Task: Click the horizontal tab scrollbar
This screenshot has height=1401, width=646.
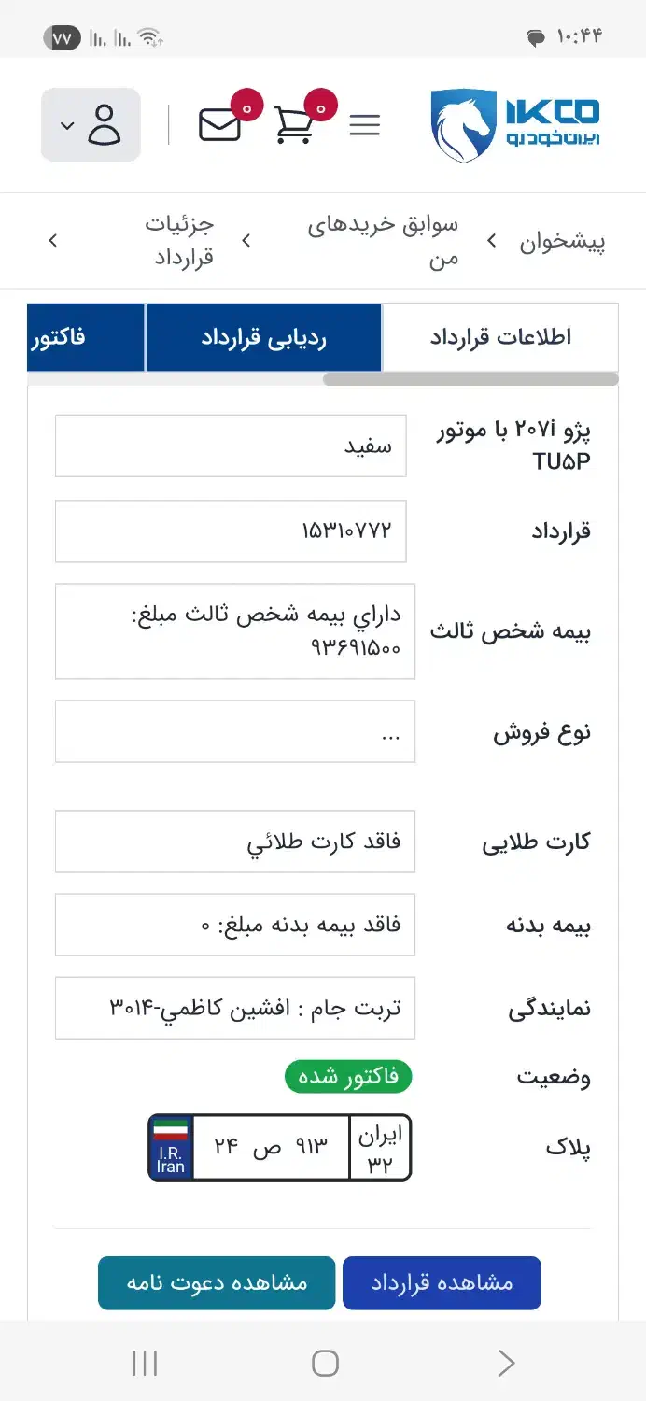Action: point(470,379)
